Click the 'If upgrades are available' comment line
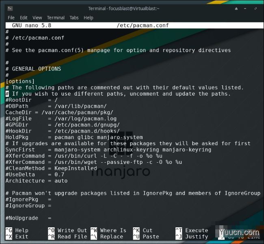The width and height of the screenshot is (264, 244). pos(128,144)
